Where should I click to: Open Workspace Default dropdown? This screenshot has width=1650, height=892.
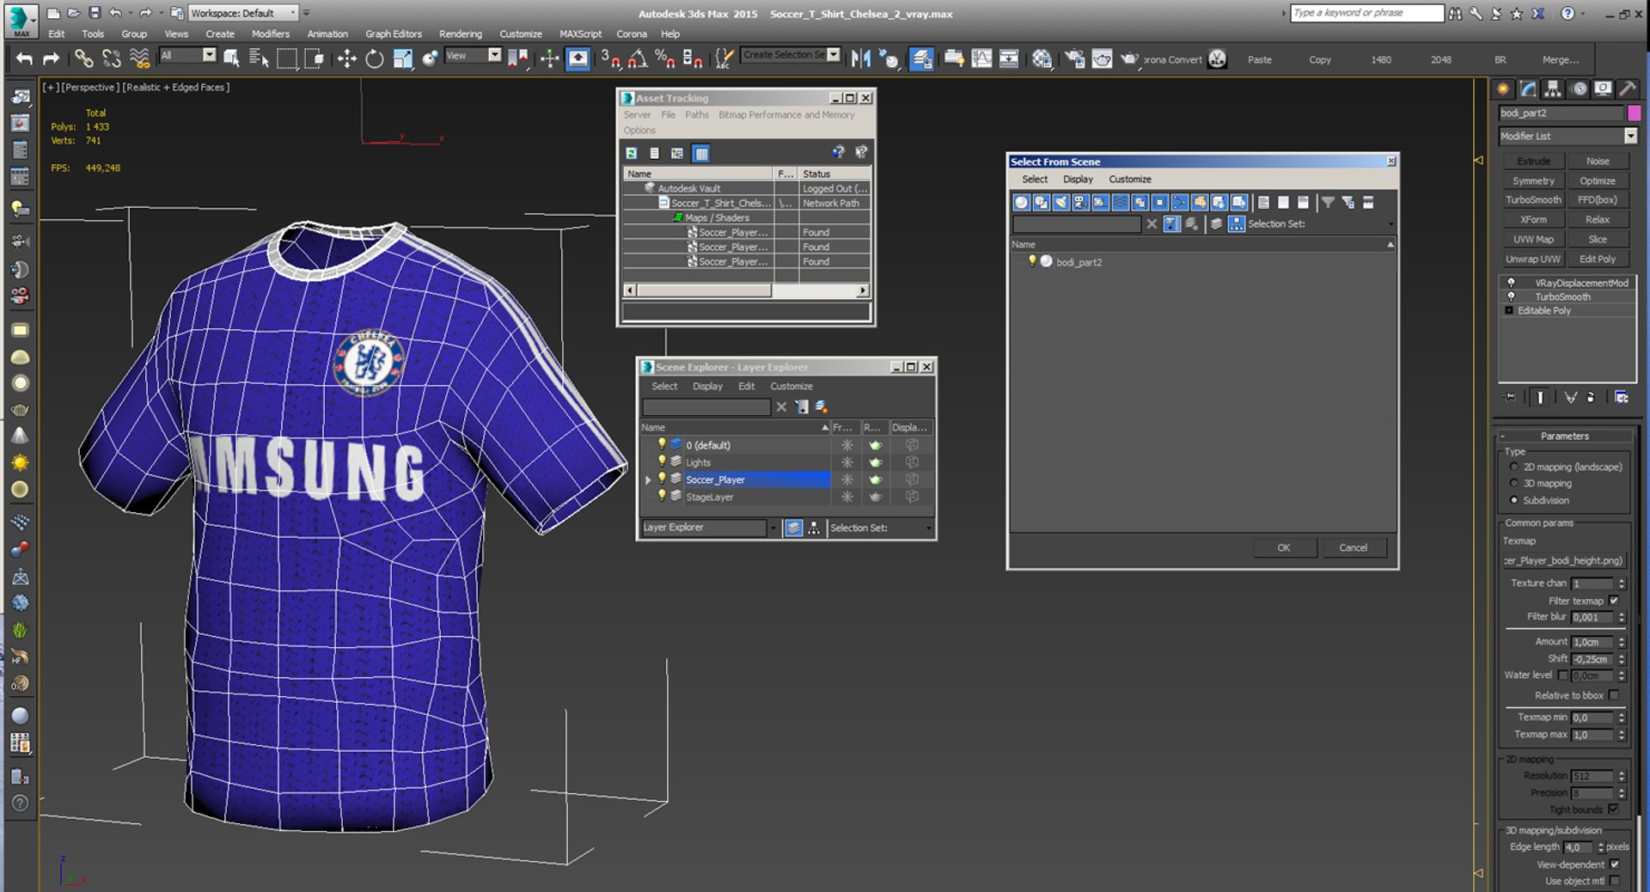[x=293, y=13]
